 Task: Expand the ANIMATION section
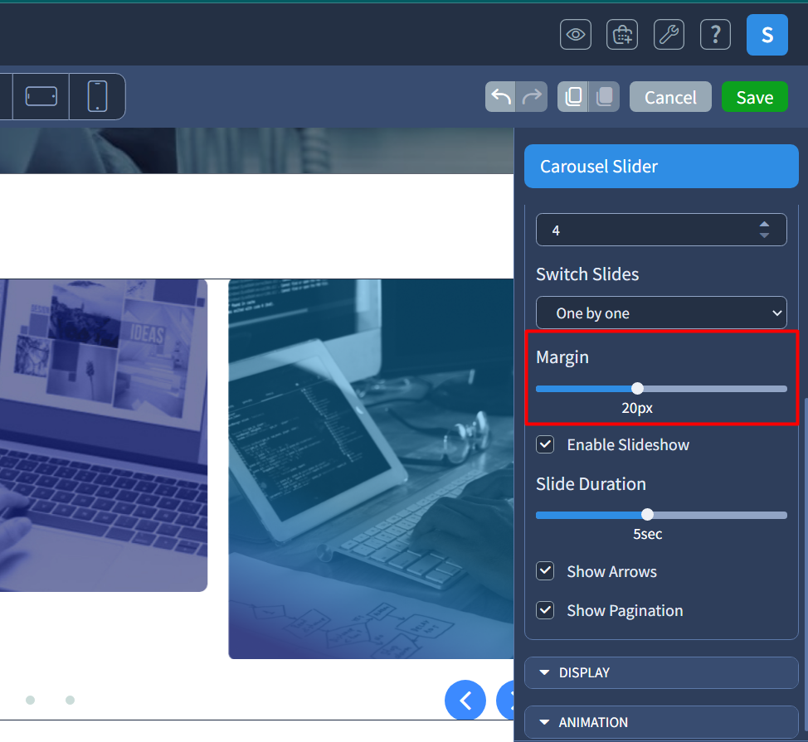661,722
